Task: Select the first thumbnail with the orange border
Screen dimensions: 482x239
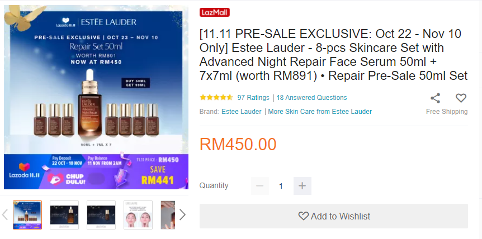Action: click(27, 215)
